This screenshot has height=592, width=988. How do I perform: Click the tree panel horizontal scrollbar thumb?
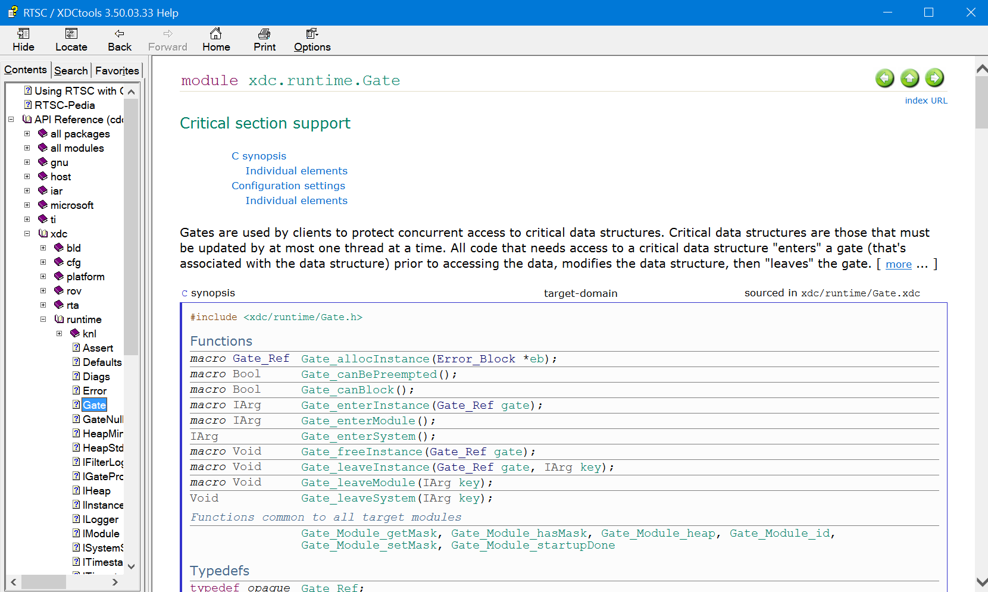tap(43, 582)
